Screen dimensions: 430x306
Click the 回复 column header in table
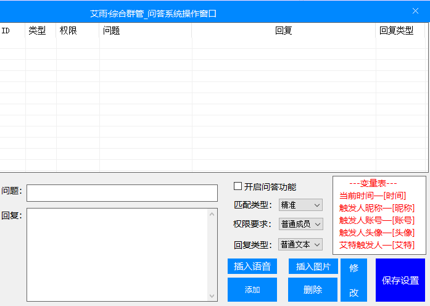283,31
